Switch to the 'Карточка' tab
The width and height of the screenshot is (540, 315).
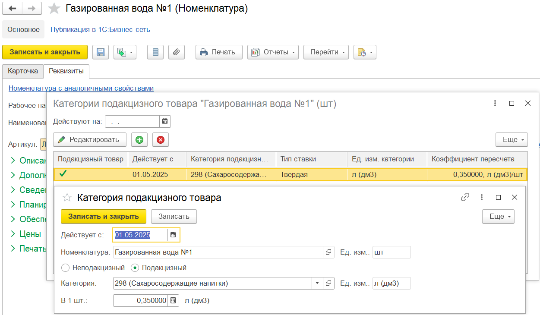click(23, 71)
